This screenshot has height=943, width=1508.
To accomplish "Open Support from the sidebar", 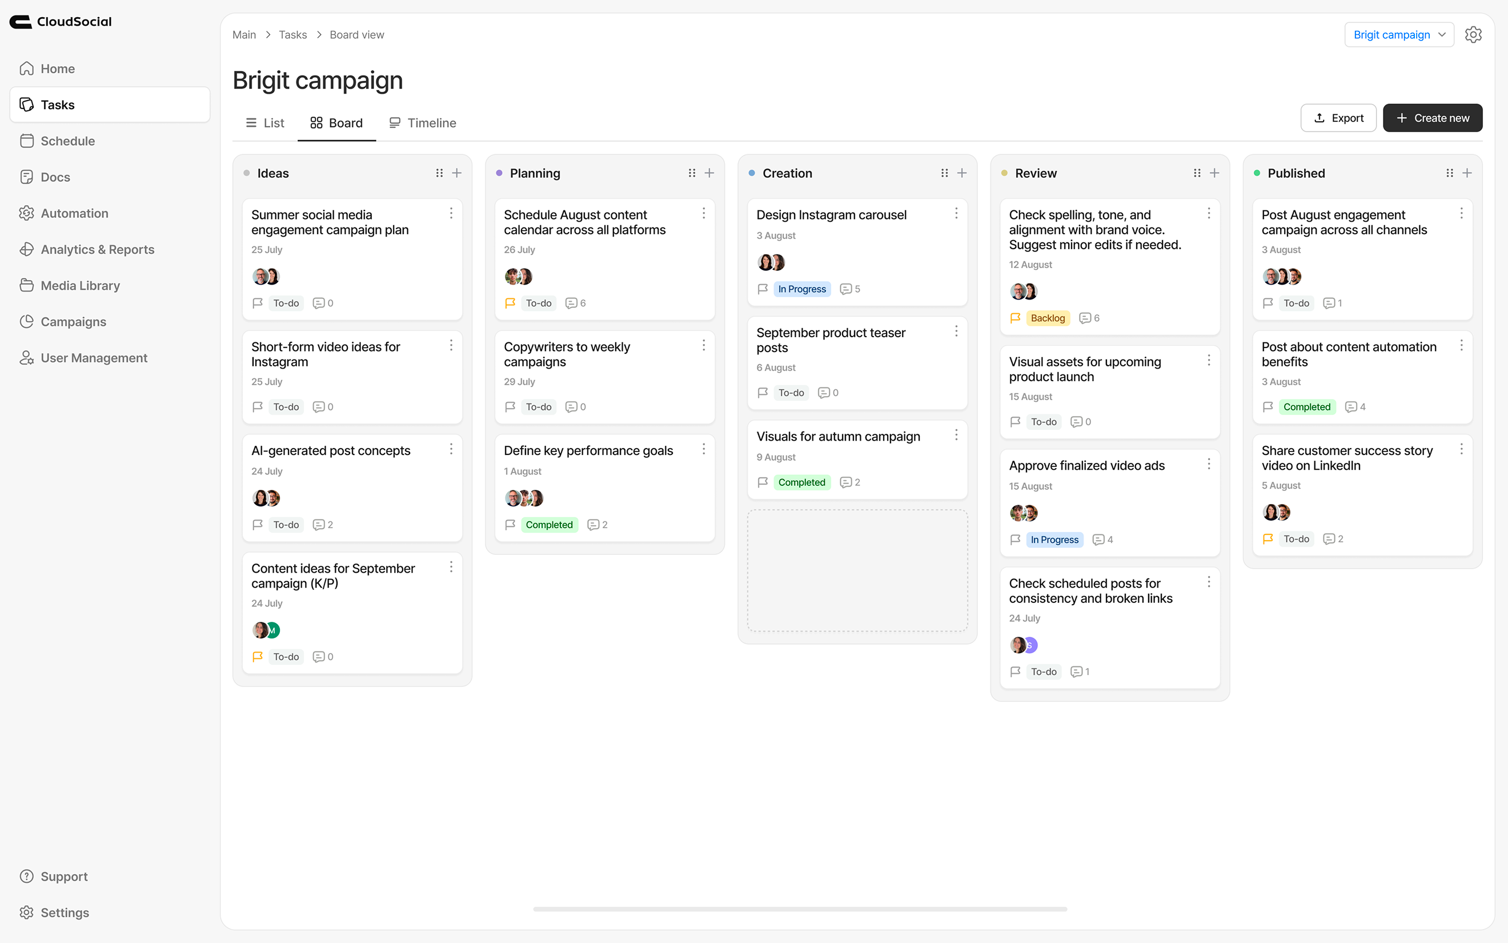I will pyautogui.click(x=63, y=876).
